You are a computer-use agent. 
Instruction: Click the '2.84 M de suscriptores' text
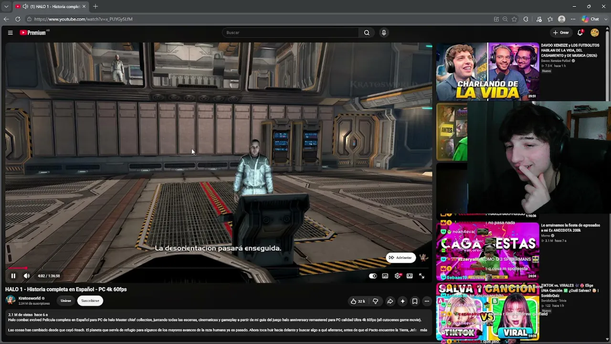tap(34, 303)
